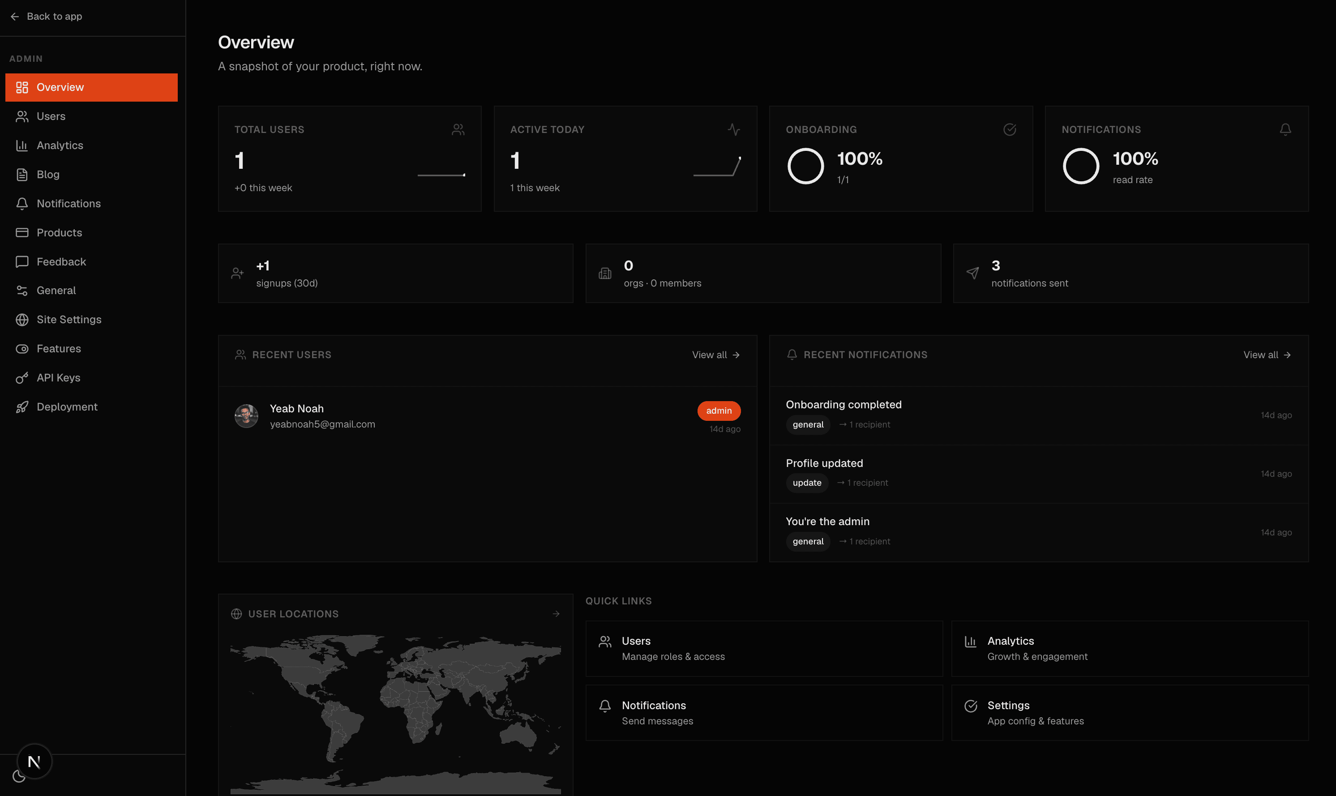Click the dark mode moon icon
Screen dimensions: 1336x796
pyautogui.click(x=19, y=777)
